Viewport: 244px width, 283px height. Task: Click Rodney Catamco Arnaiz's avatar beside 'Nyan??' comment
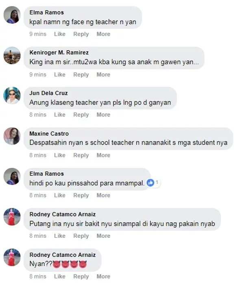[x=12, y=257]
